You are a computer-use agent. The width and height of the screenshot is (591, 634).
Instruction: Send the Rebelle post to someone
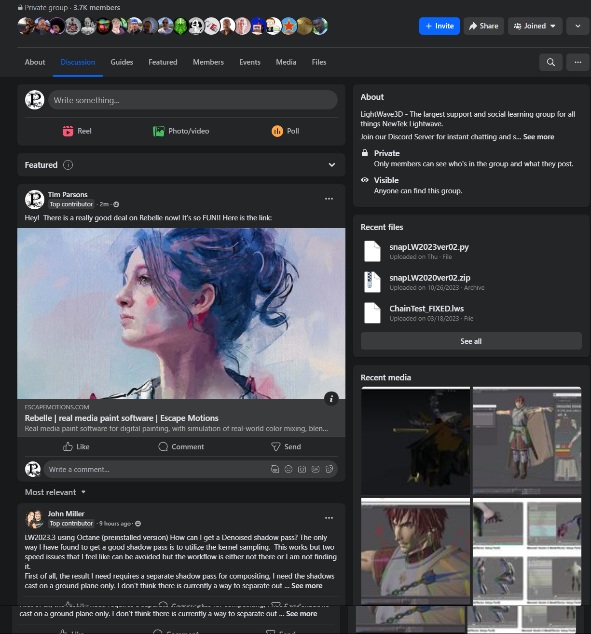click(286, 447)
